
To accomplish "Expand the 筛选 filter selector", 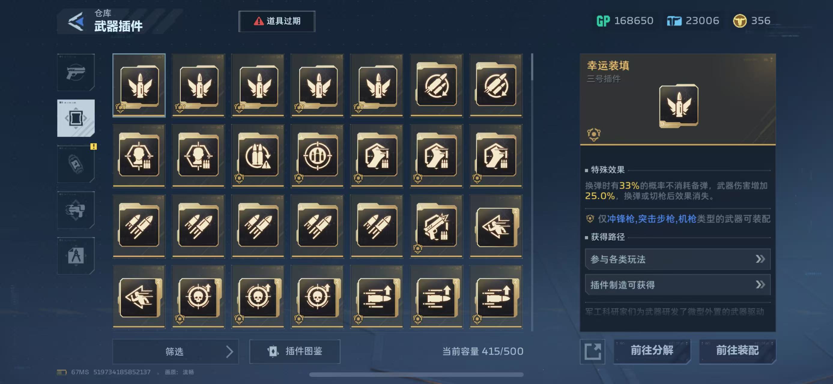I will click(175, 351).
